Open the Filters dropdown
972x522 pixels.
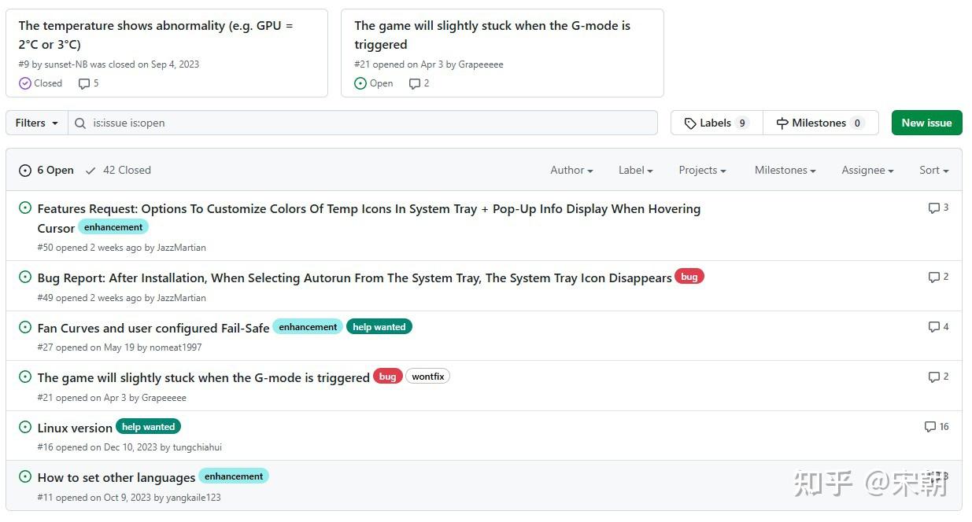[37, 123]
